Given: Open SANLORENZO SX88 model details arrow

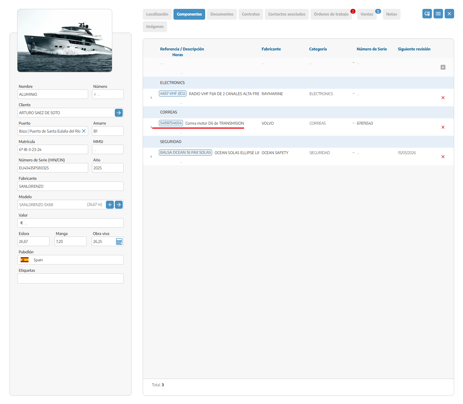Looking at the screenshot, I should click(119, 205).
